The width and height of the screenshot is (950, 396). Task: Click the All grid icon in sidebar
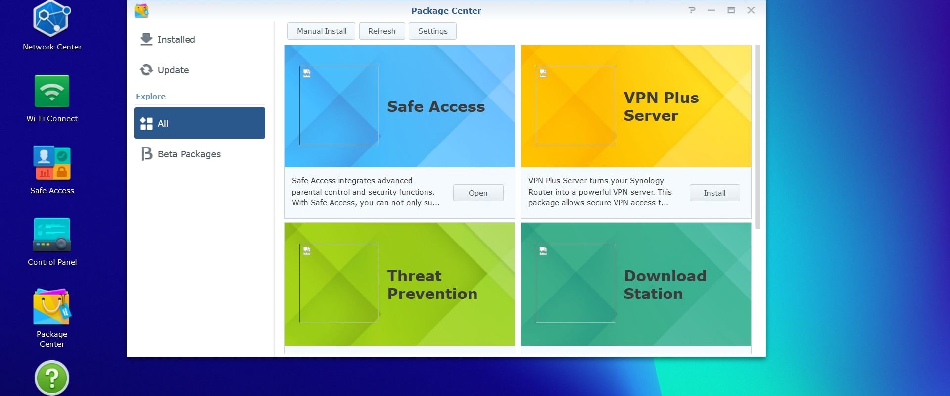(x=146, y=123)
